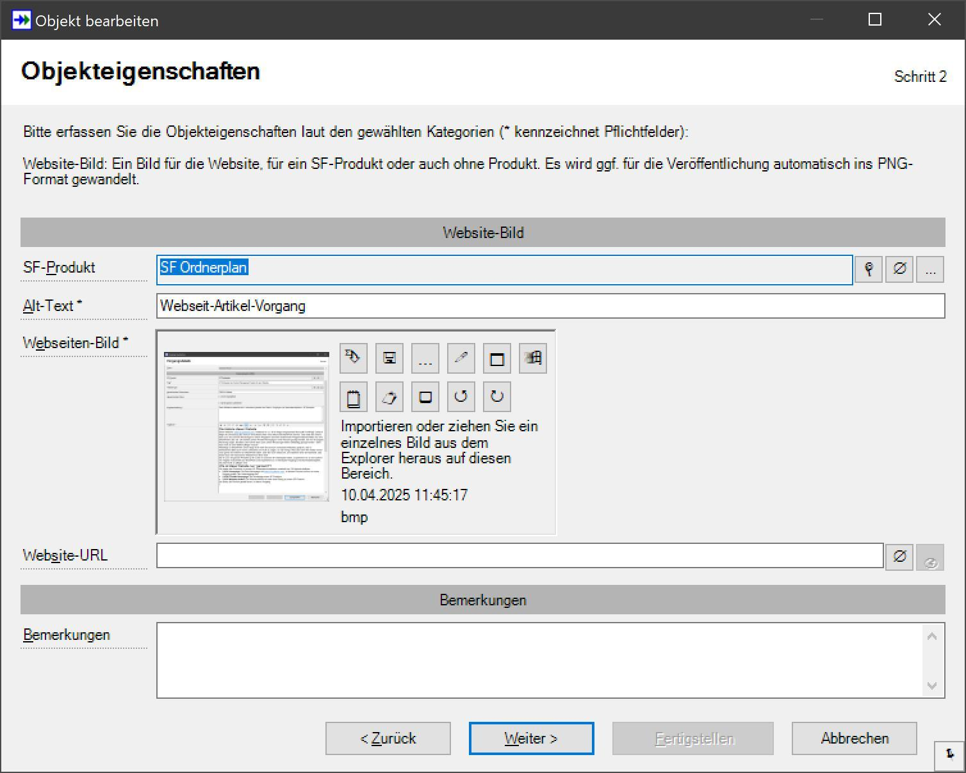
Task: Click the '< Zurück' button
Action: point(388,738)
